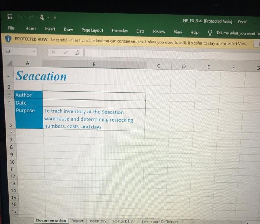Image resolution: width=260 pixels, height=224 pixels.
Task: Click the Protected View shield icon
Action: click(8, 39)
